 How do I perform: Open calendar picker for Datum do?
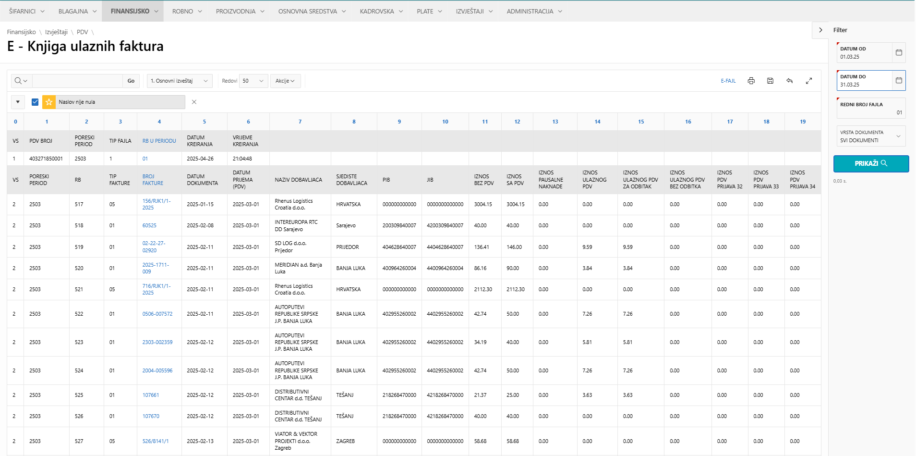[x=899, y=80]
